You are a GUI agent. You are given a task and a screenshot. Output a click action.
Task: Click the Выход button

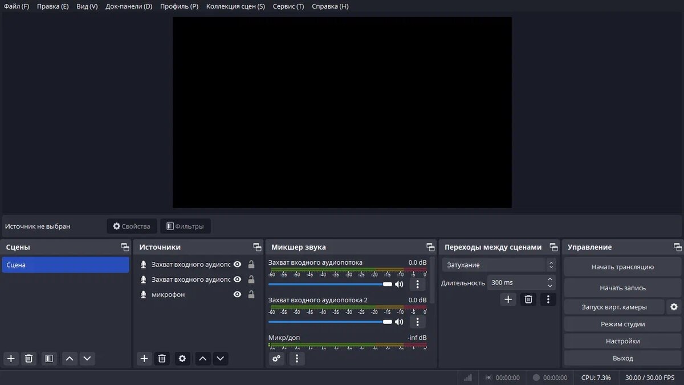click(622, 358)
